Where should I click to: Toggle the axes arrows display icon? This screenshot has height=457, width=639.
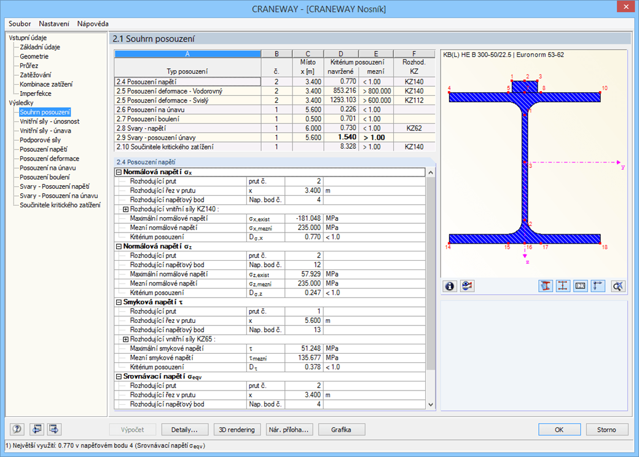pyautogui.click(x=597, y=286)
